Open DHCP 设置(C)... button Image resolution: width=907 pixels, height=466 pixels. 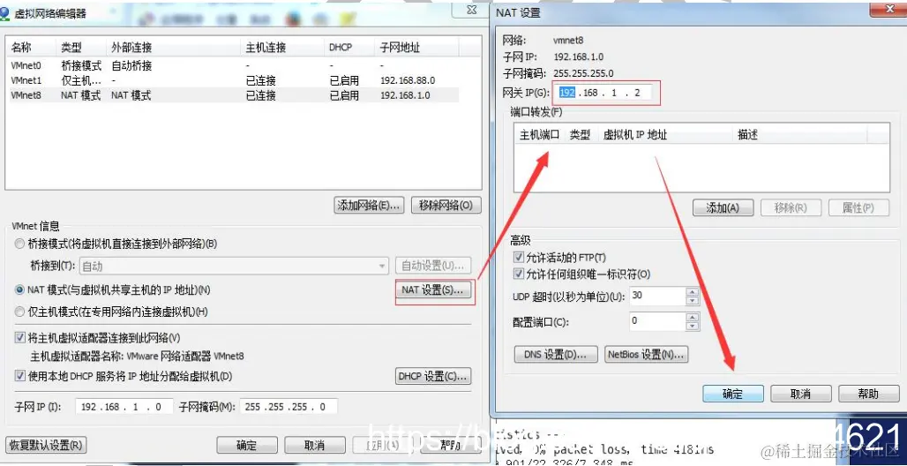click(432, 376)
